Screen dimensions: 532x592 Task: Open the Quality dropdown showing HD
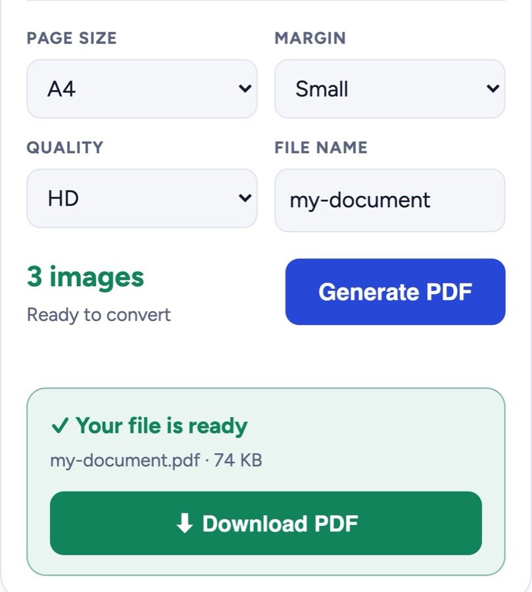point(142,198)
